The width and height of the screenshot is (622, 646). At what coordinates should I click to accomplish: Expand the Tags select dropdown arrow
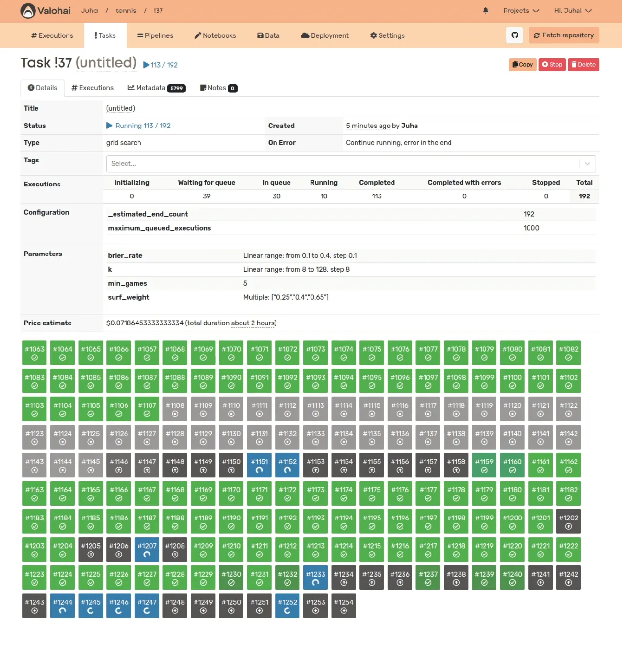pos(587,164)
